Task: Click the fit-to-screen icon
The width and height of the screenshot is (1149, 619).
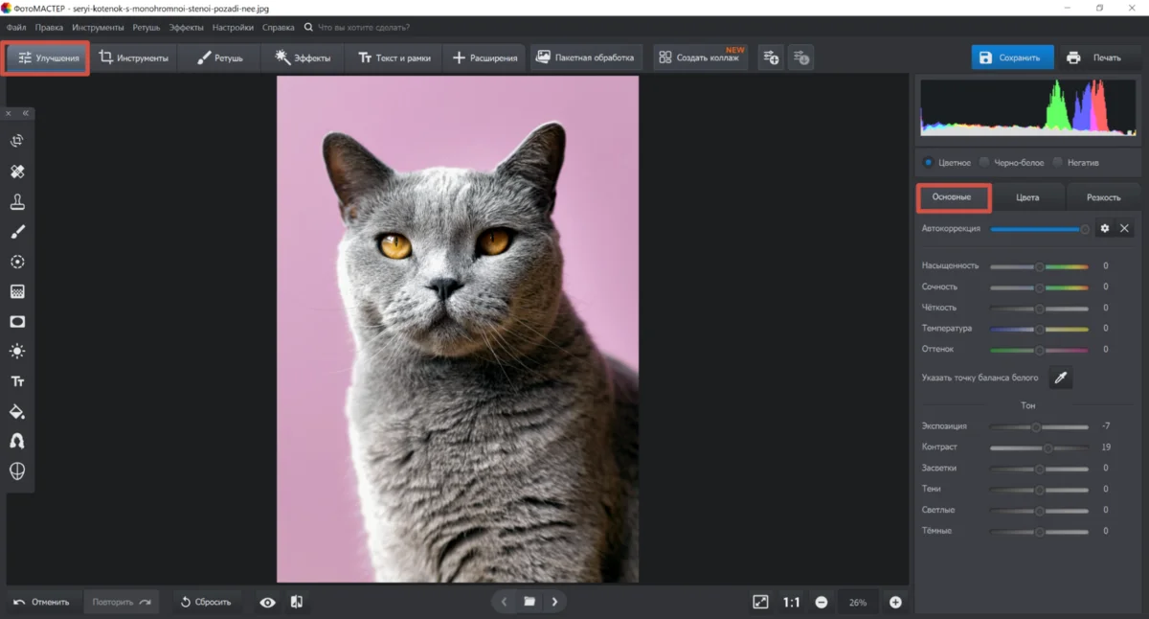Action: point(760,602)
